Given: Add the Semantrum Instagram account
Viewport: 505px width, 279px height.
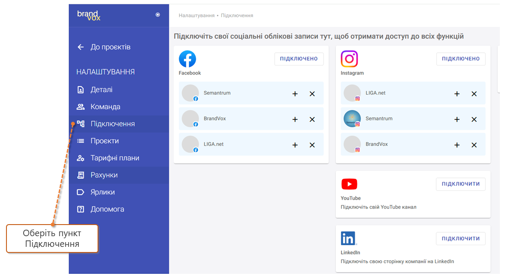Looking at the screenshot, I should [457, 120].
